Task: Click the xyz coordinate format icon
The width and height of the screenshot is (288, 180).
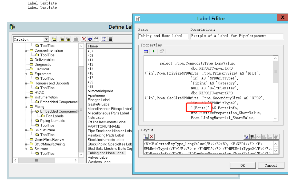Action: tap(270, 137)
